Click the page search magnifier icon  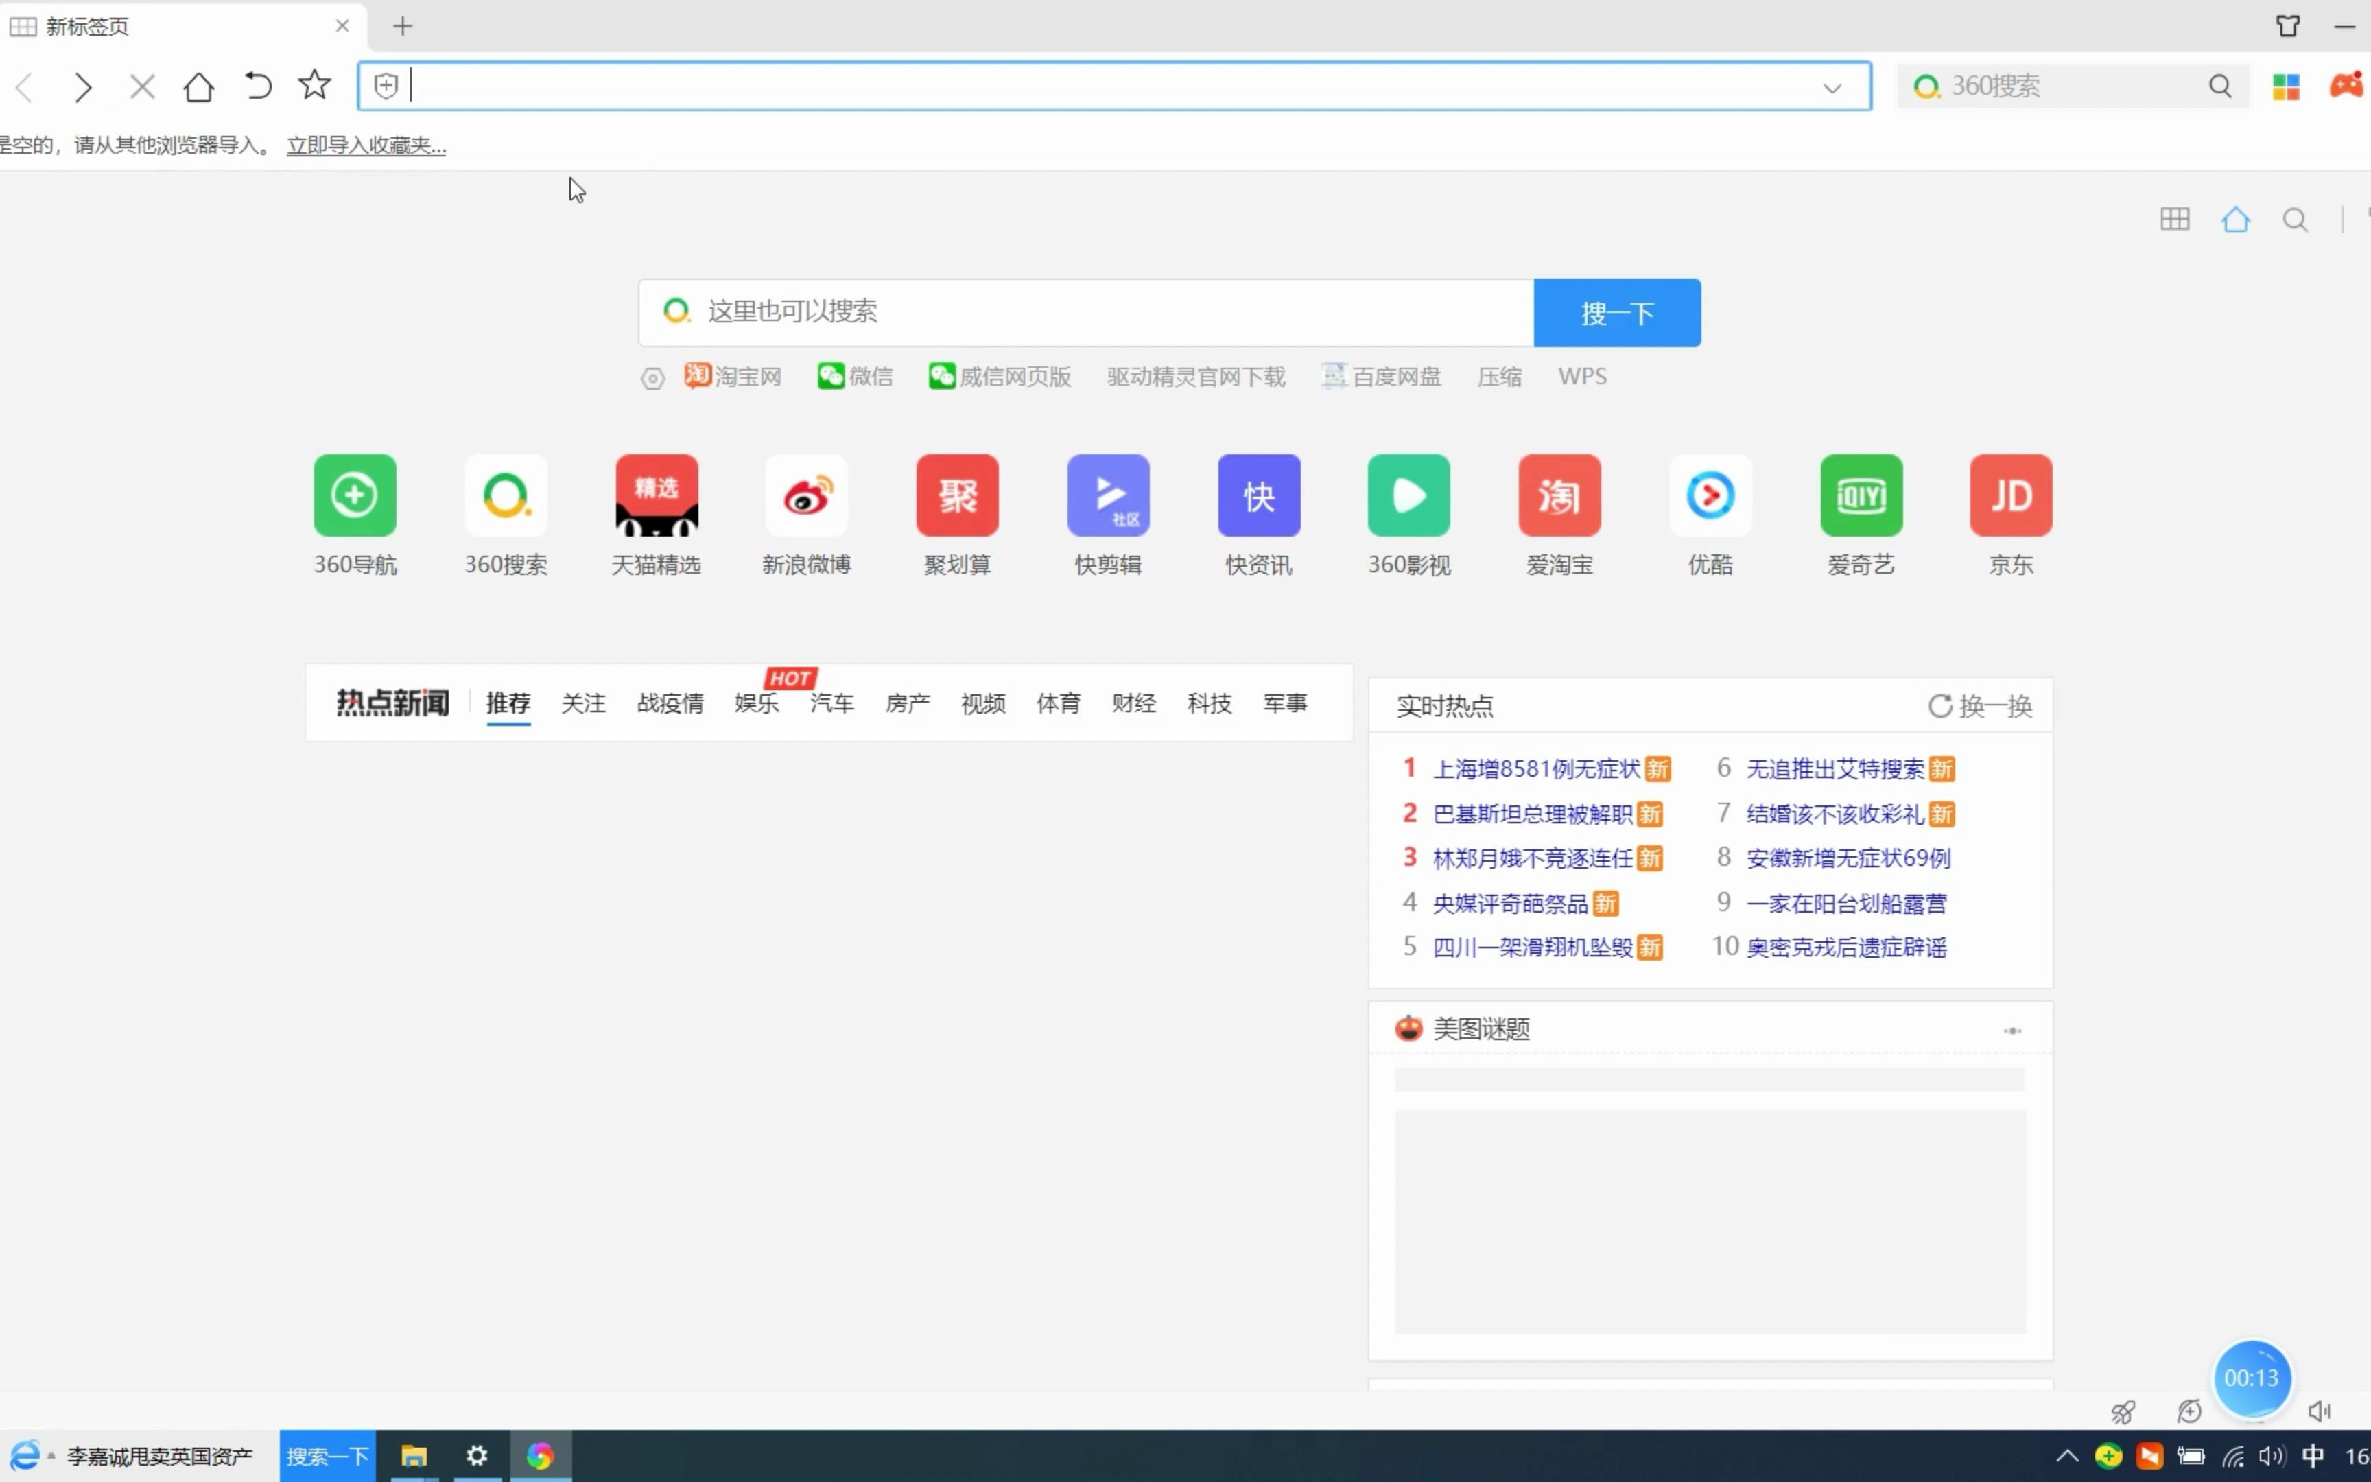click(2295, 220)
